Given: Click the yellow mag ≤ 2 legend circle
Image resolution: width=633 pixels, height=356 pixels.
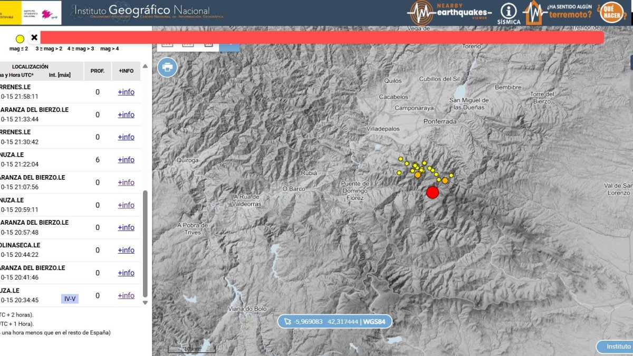Looking at the screenshot, I should coord(20,39).
